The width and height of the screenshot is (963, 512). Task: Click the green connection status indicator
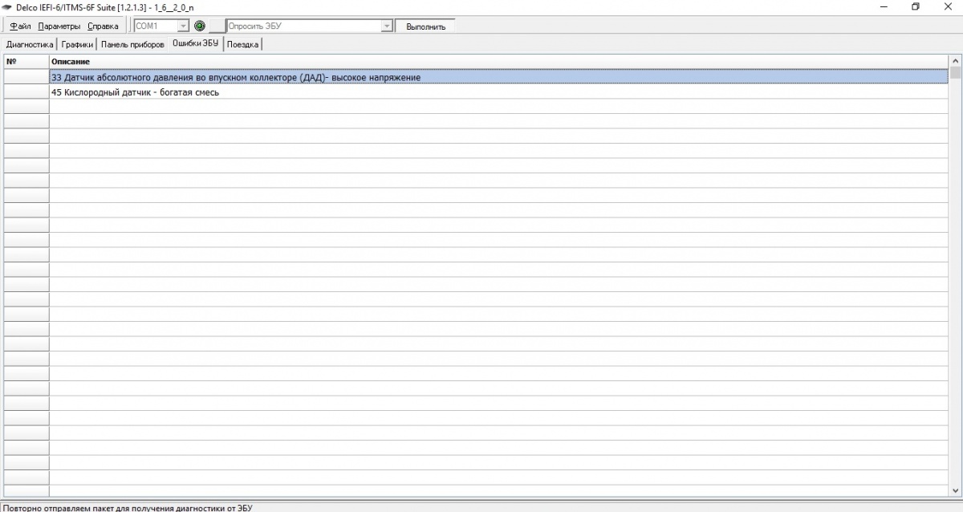pyautogui.click(x=200, y=26)
